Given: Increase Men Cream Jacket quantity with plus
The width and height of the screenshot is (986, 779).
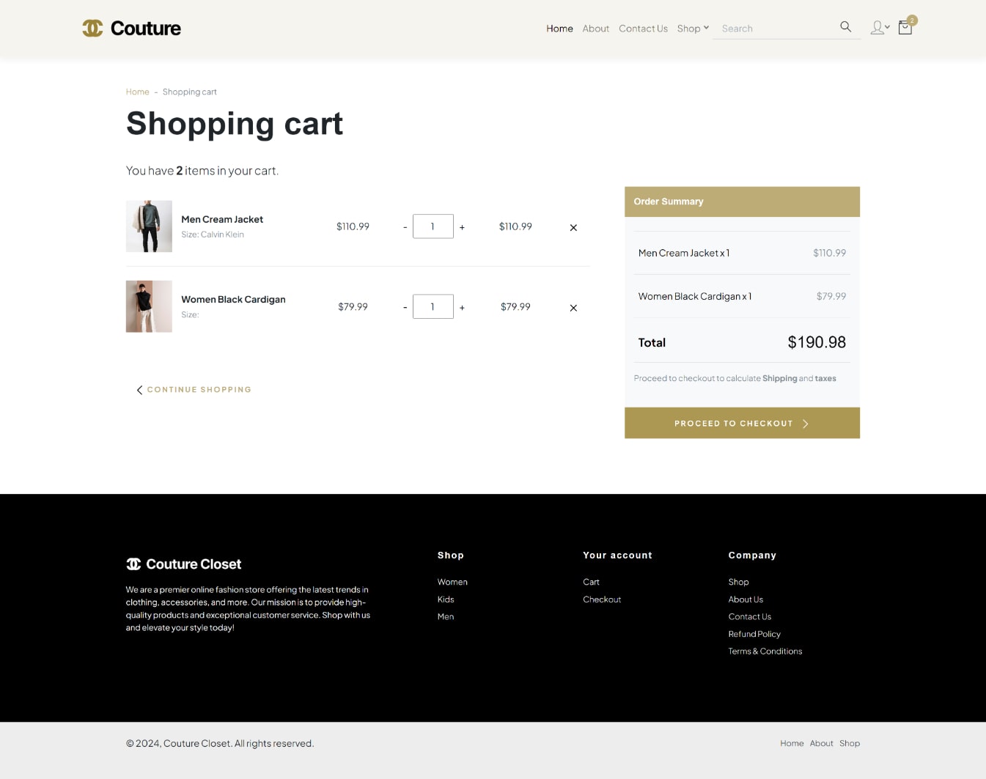Looking at the screenshot, I should tap(462, 226).
